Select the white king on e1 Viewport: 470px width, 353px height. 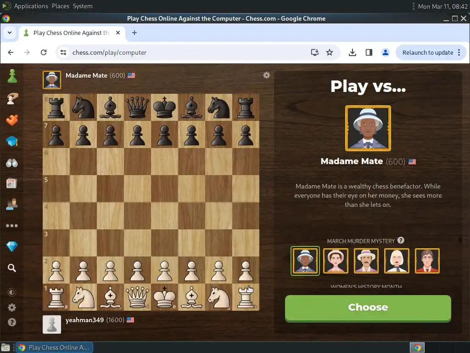pos(165,297)
